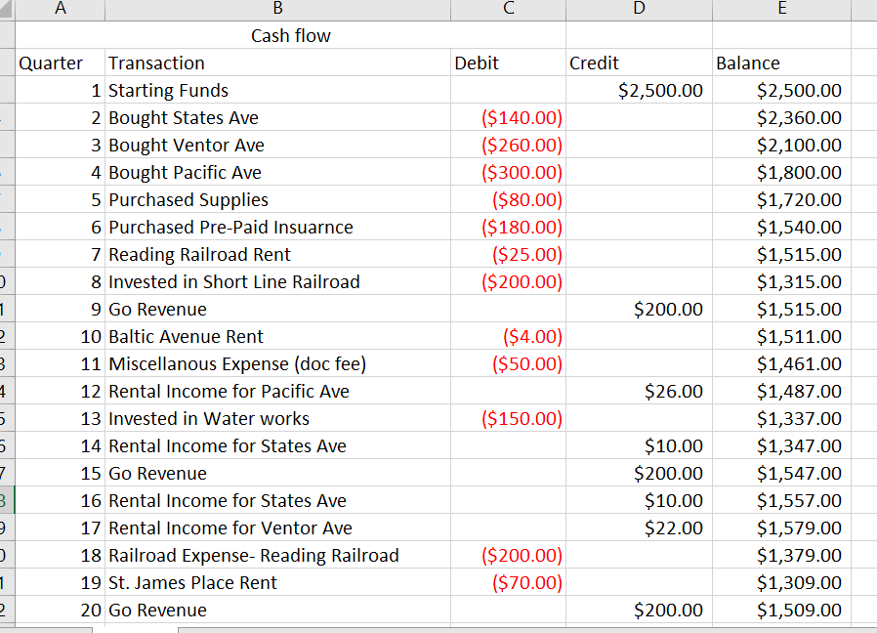Click the $1,461.00 balance cell
The width and height of the screenshot is (877, 633).
pos(781,363)
